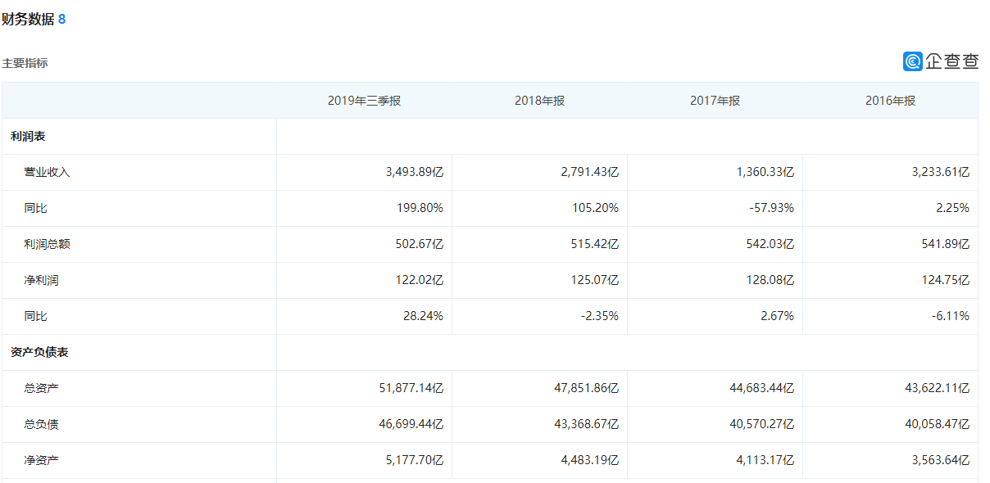Click the 企查查 logo icon
The height and width of the screenshot is (483, 990).
(x=913, y=61)
